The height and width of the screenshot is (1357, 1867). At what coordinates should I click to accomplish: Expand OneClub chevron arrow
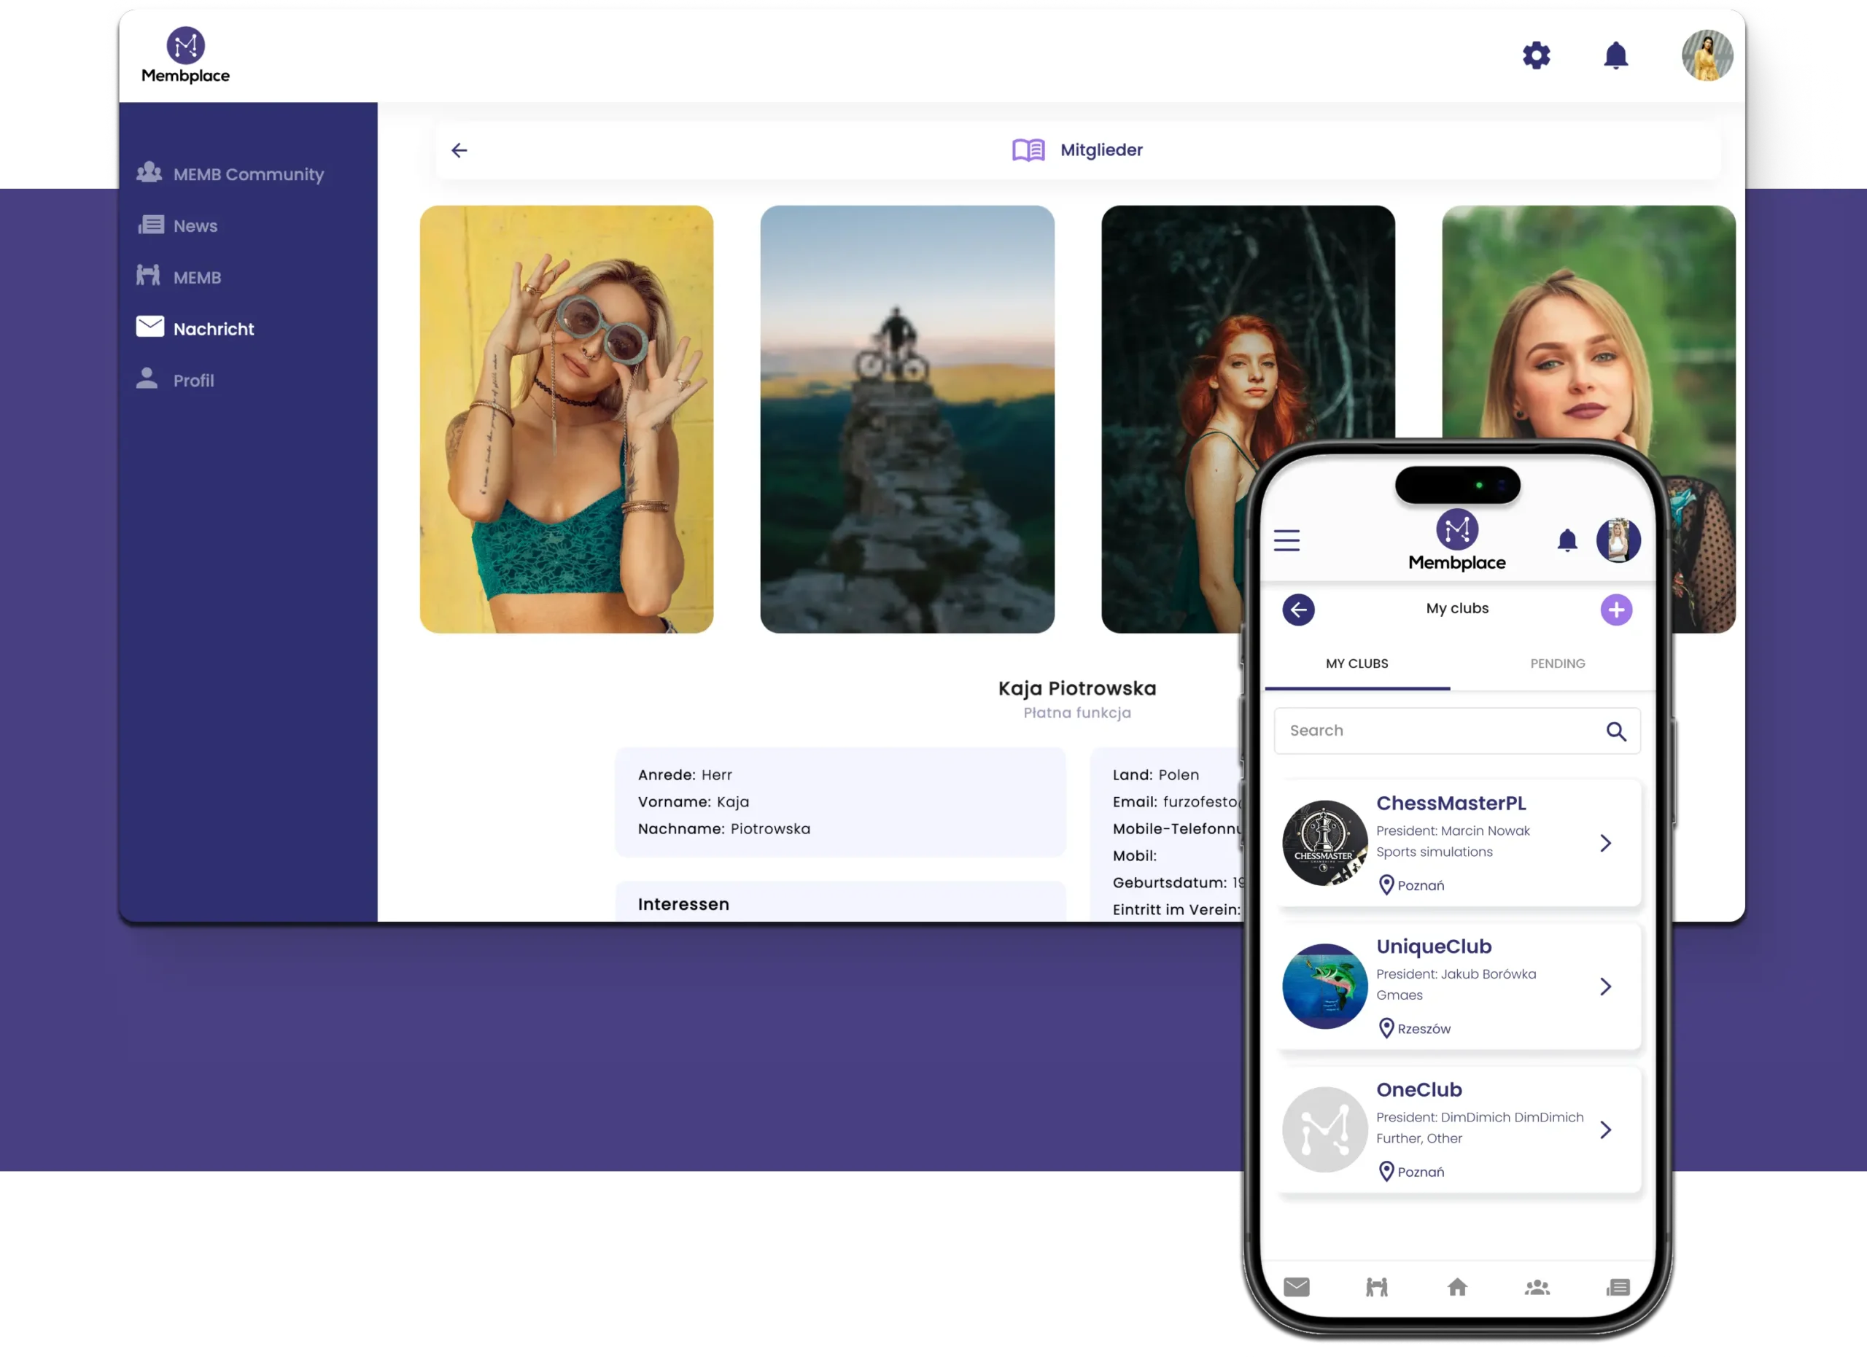coord(1605,1130)
